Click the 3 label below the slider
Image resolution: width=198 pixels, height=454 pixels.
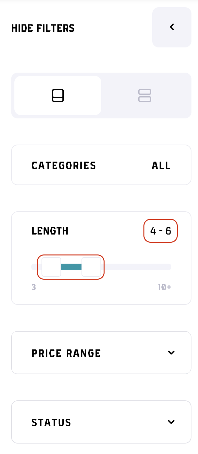pos(34,287)
